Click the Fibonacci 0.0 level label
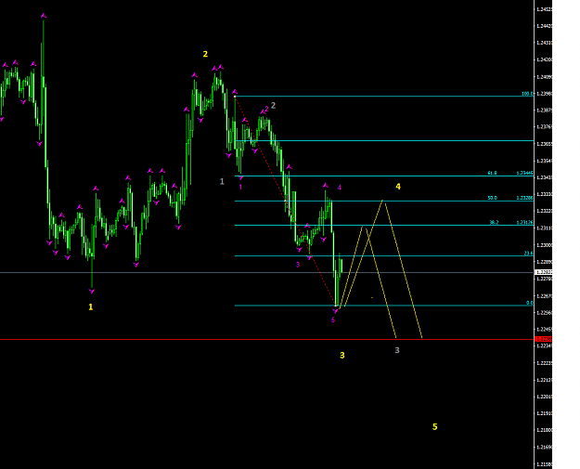 coord(530,303)
